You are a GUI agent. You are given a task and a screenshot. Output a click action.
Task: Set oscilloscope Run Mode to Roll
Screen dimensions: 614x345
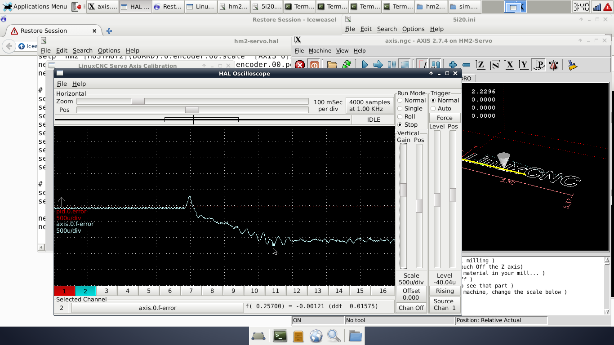pos(406,117)
